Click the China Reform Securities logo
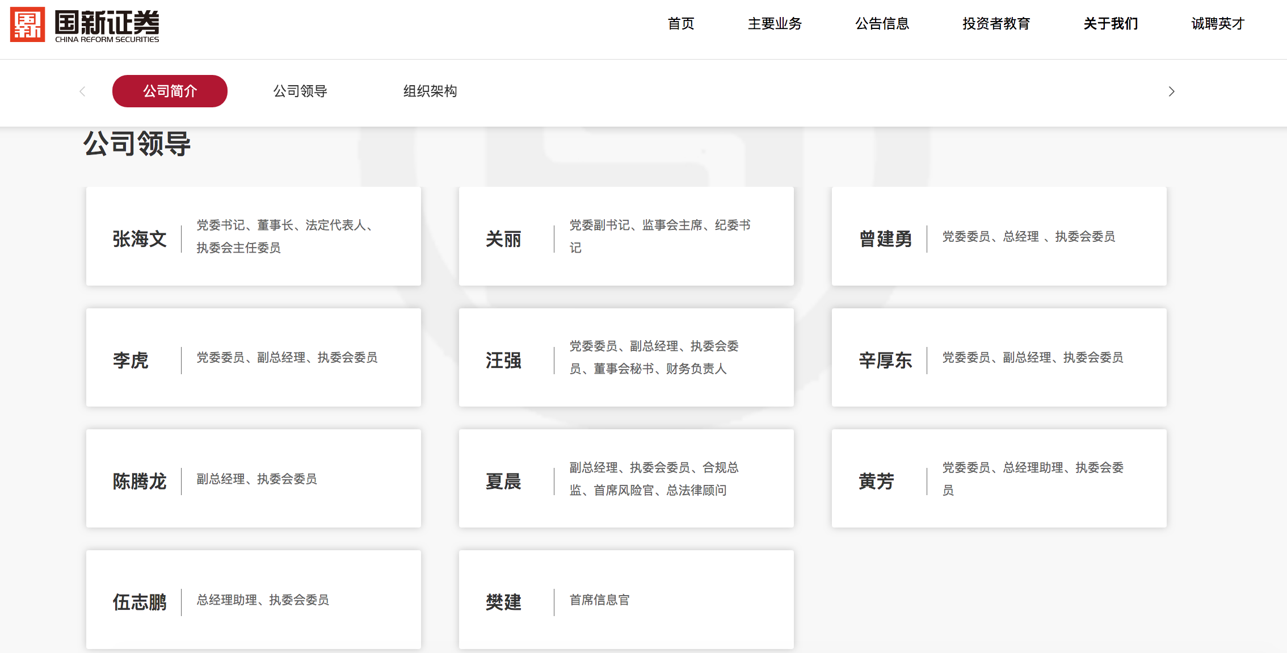This screenshot has width=1287, height=653. coord(85,25)
